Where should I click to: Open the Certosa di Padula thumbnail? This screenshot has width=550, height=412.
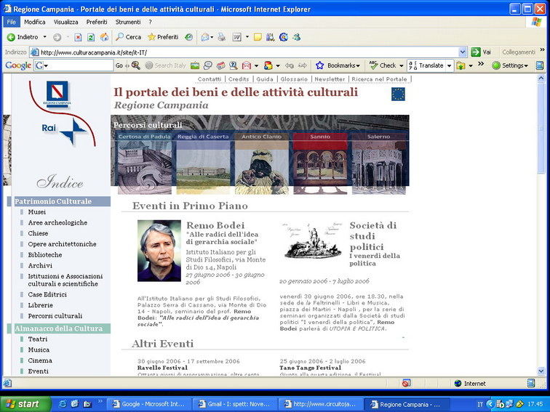click(145, 163)
